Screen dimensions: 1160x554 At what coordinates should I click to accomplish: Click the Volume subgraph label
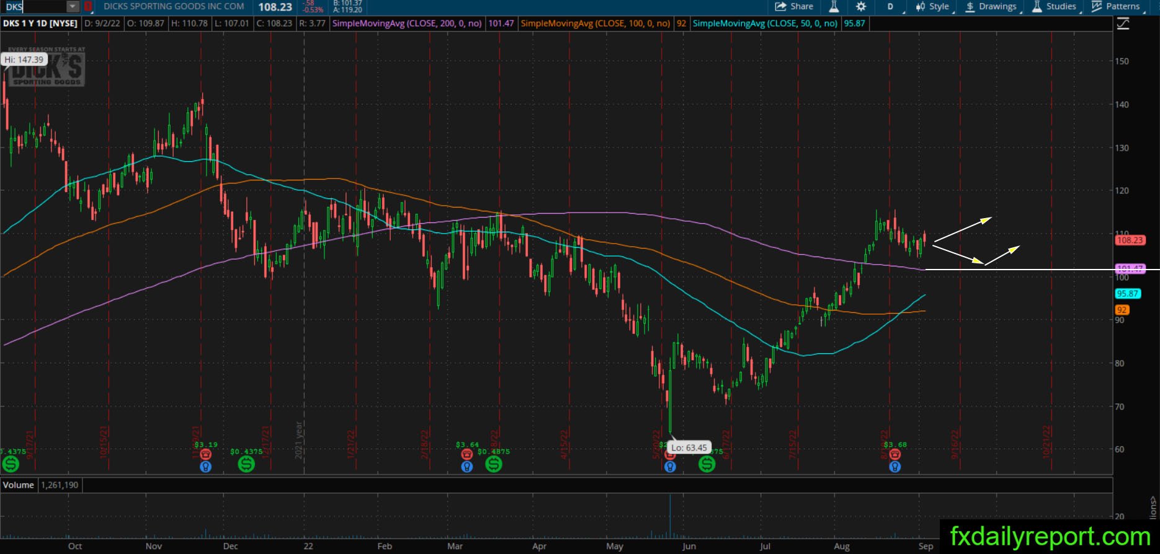19,485
